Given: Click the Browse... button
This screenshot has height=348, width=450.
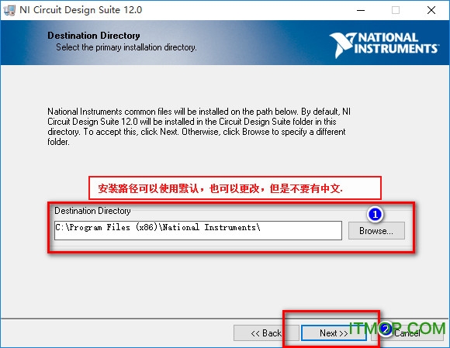Looking at the screenshot, I should click(376, 230).
